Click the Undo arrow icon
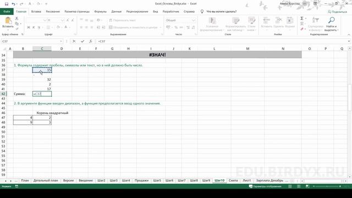 click(13, 4)
